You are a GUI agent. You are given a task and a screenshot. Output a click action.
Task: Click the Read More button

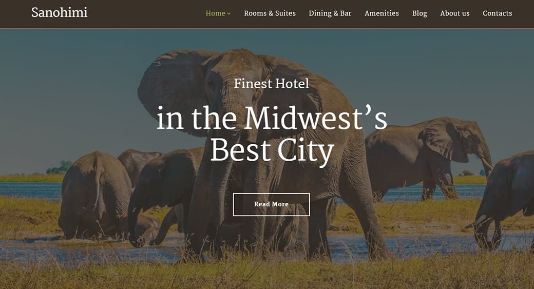[272, 204]
